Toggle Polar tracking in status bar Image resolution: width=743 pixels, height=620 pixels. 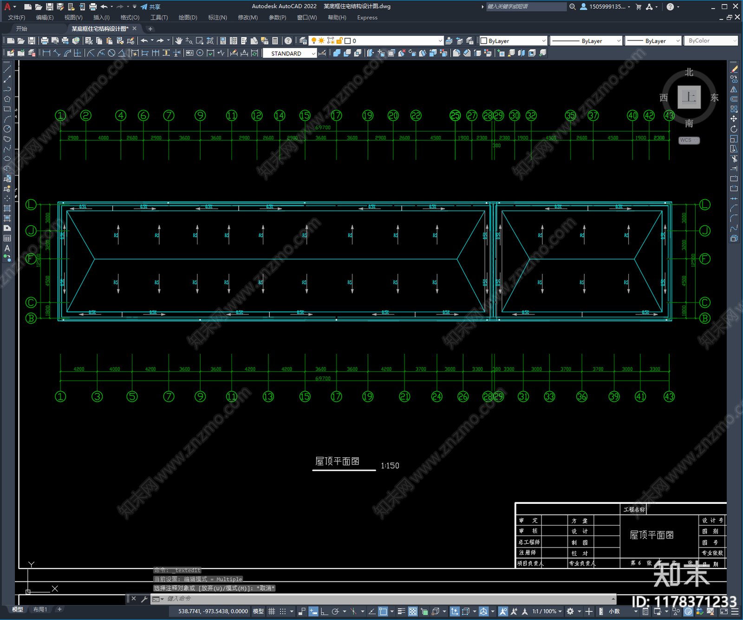[x=335, y=611]
